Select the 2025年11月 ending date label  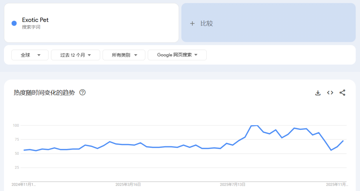pos(337,184)
